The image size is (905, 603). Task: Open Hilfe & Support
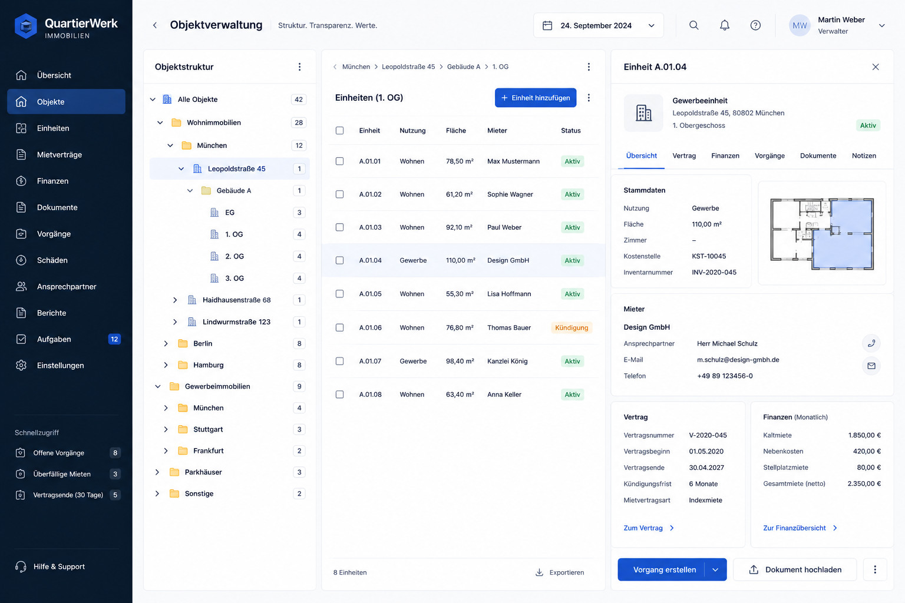coord(50,566)
